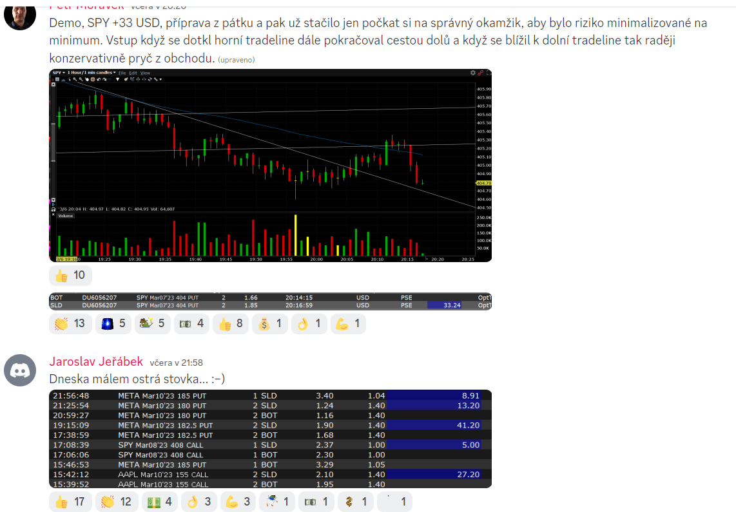The height and width of the screenshot is (512, 736).
Task: Toggle the money bag reaction with 1
Action: 270,323
